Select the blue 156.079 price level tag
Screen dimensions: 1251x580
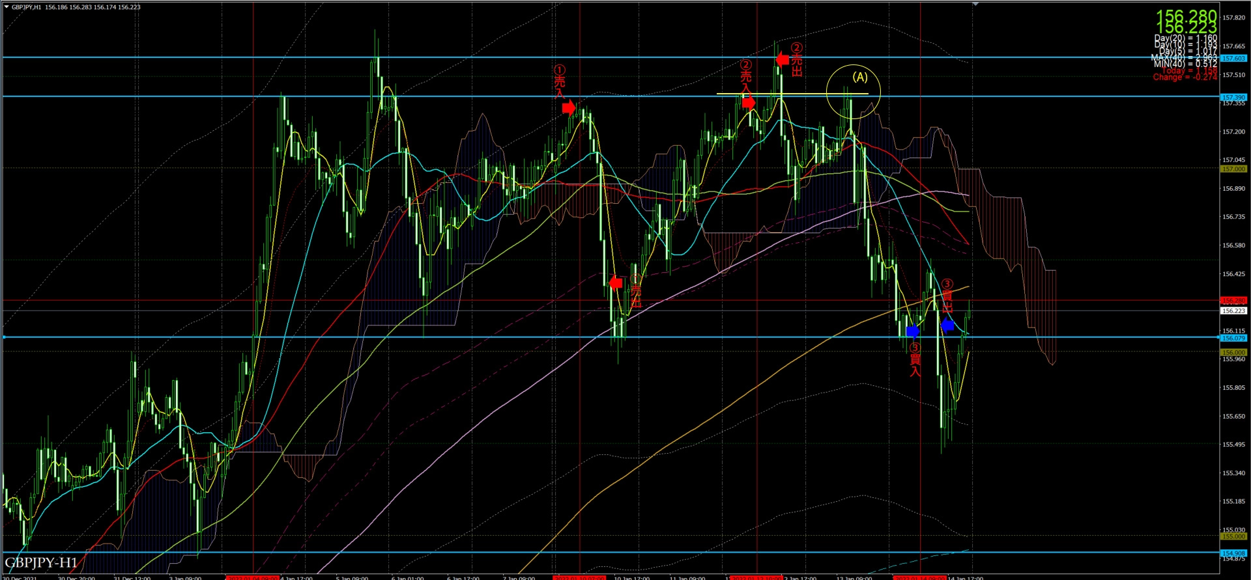point(1233,338)
